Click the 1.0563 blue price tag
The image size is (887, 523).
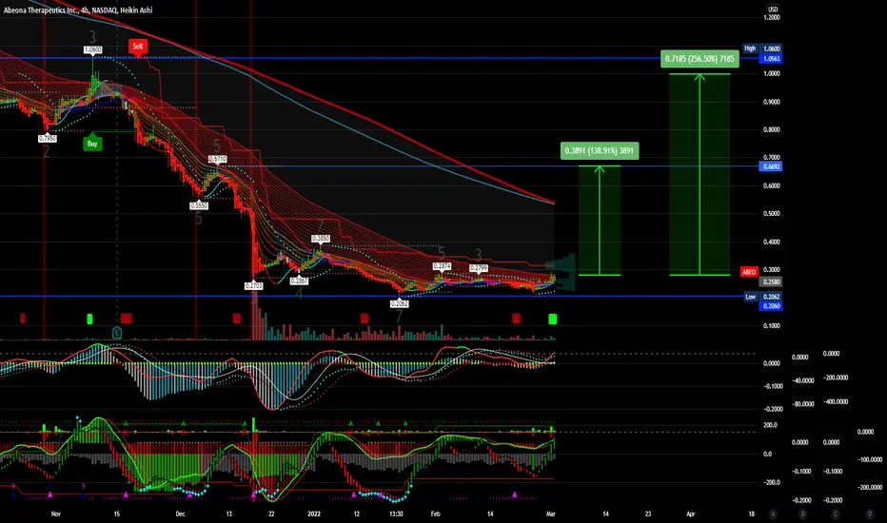pos(771,59)
